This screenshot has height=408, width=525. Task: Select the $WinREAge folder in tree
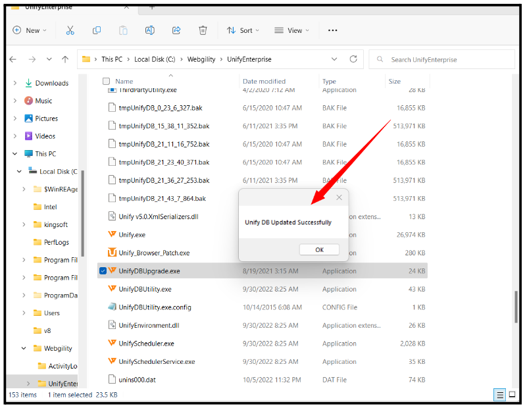61,190
